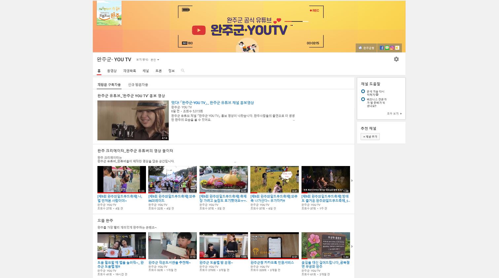Click the right arrow of 완주 크리에이터 shelf

point(352,181)
